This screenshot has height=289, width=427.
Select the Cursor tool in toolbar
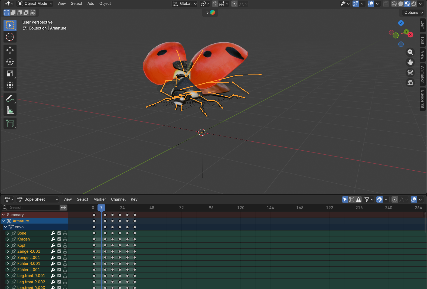click(10, 37)
